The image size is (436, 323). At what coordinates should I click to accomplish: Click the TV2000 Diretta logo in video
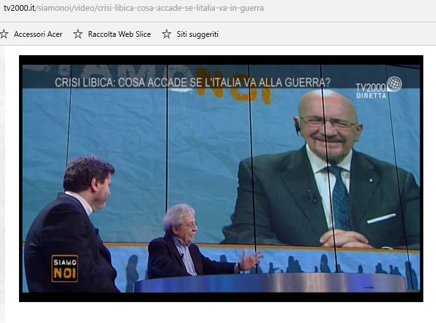pos(379,88)
